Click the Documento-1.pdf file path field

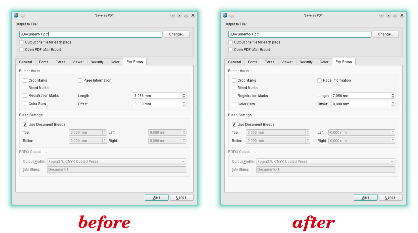299,34
